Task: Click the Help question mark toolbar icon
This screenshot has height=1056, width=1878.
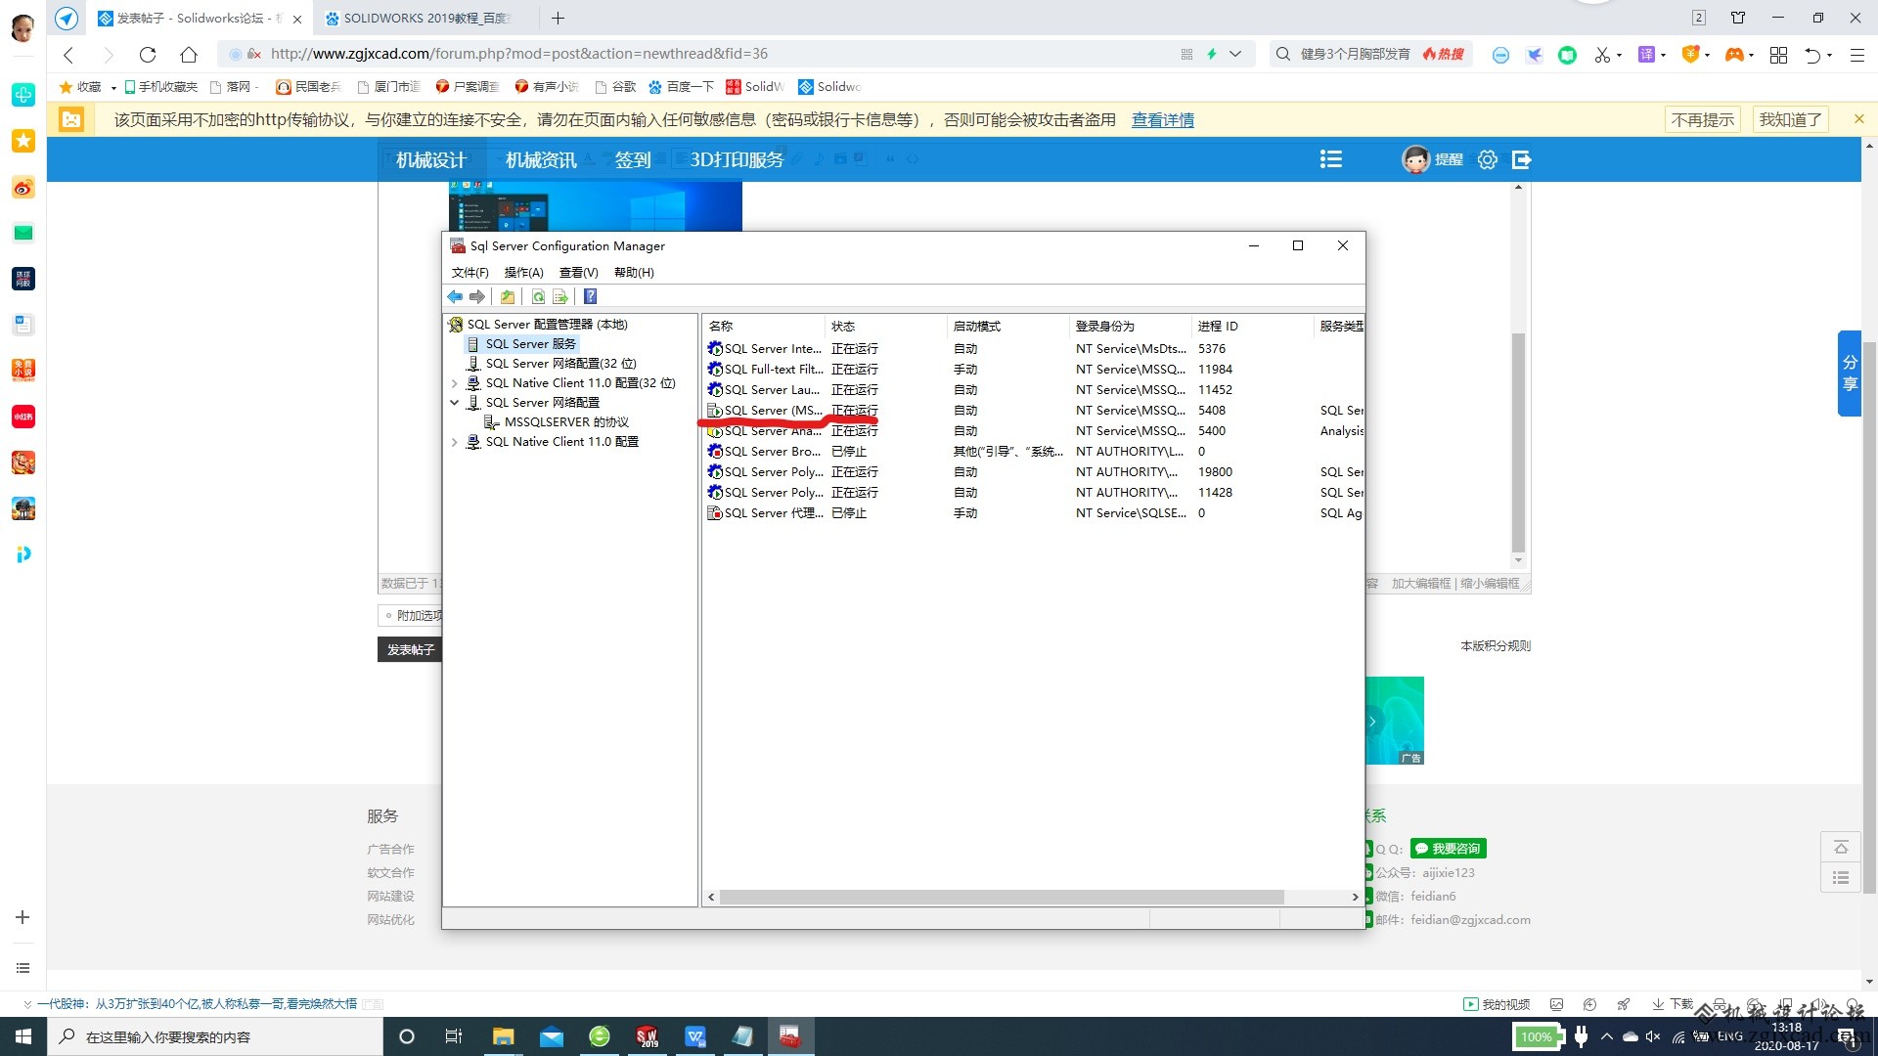Action: coord(590,296)
